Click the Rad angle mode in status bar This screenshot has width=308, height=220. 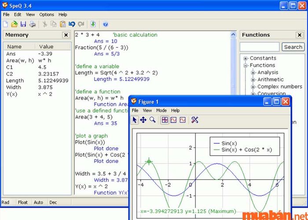[x=5, y=202]
